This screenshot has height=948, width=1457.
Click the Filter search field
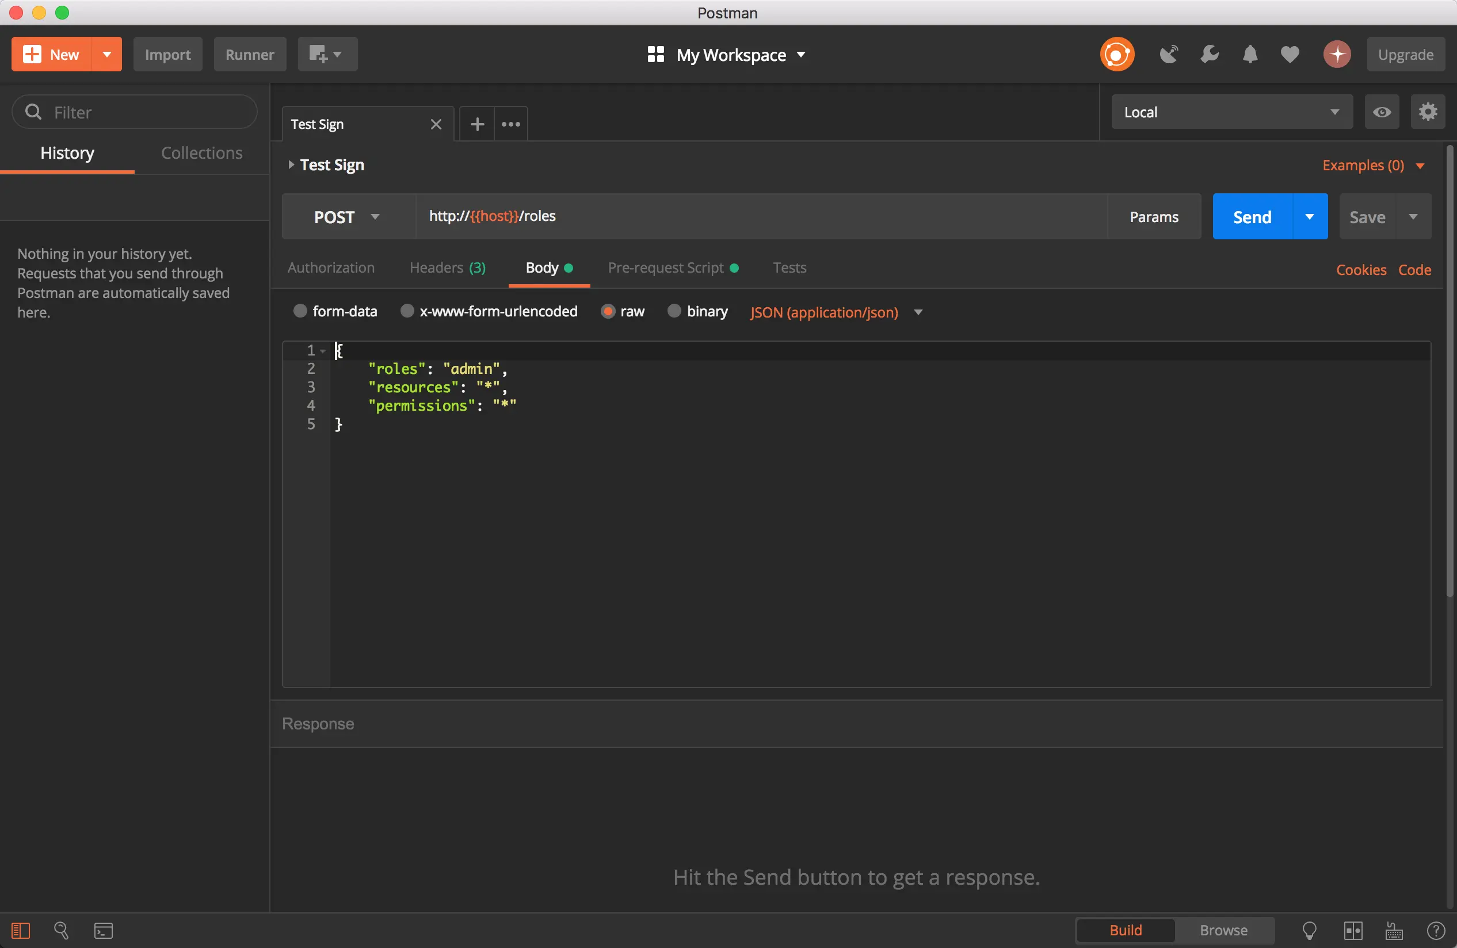click(x=135, y=112)
